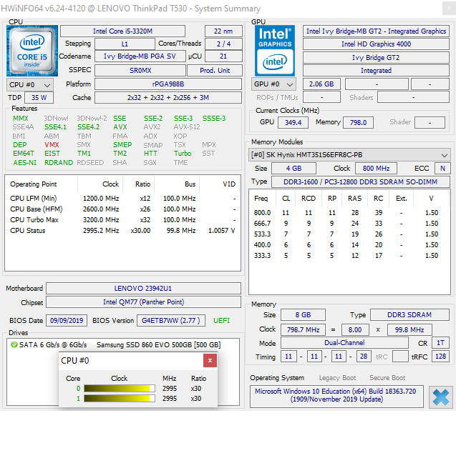456x468 pixels.
Task: Click the GPU memory clock 798.0 value
Action: pos(358,122)
